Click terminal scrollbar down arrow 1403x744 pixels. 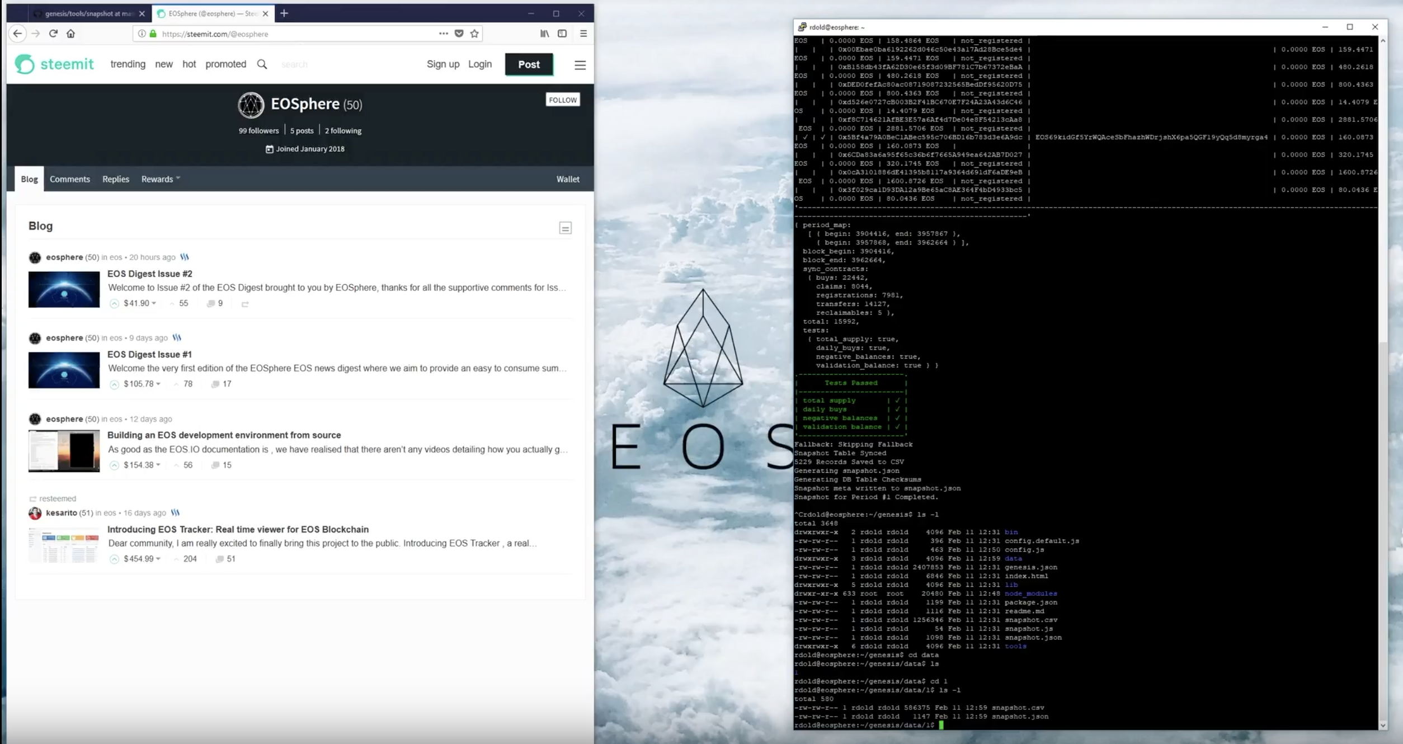click(x=1383, y=725)
